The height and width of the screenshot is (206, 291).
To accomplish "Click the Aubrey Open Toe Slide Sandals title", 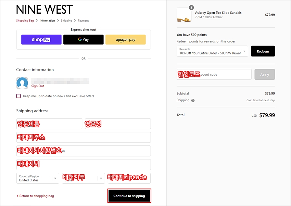I will coord(218,13).
